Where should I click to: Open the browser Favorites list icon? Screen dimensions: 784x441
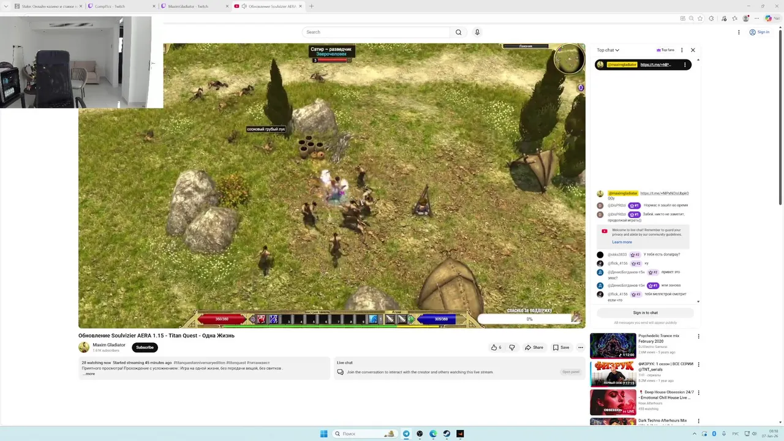735,18
